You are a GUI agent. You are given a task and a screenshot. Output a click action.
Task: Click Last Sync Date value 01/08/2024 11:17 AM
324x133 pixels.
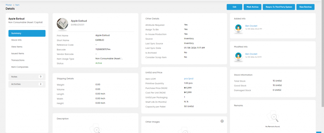(194, 48)
